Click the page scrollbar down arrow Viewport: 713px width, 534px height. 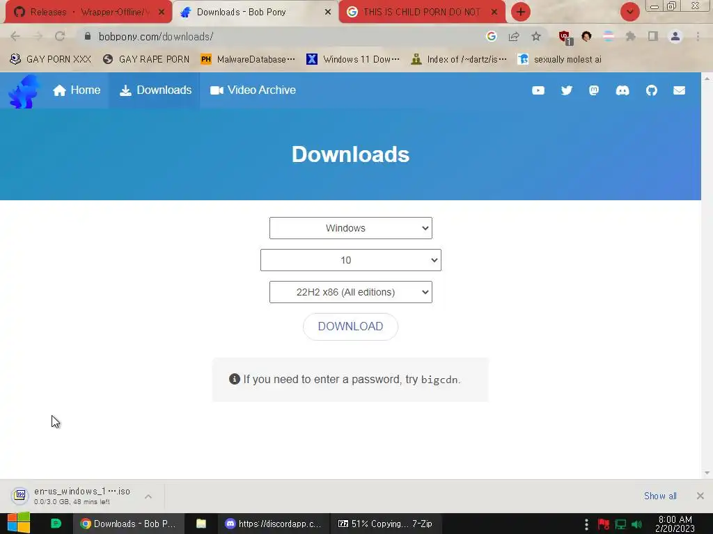click(x=707, y=473)
